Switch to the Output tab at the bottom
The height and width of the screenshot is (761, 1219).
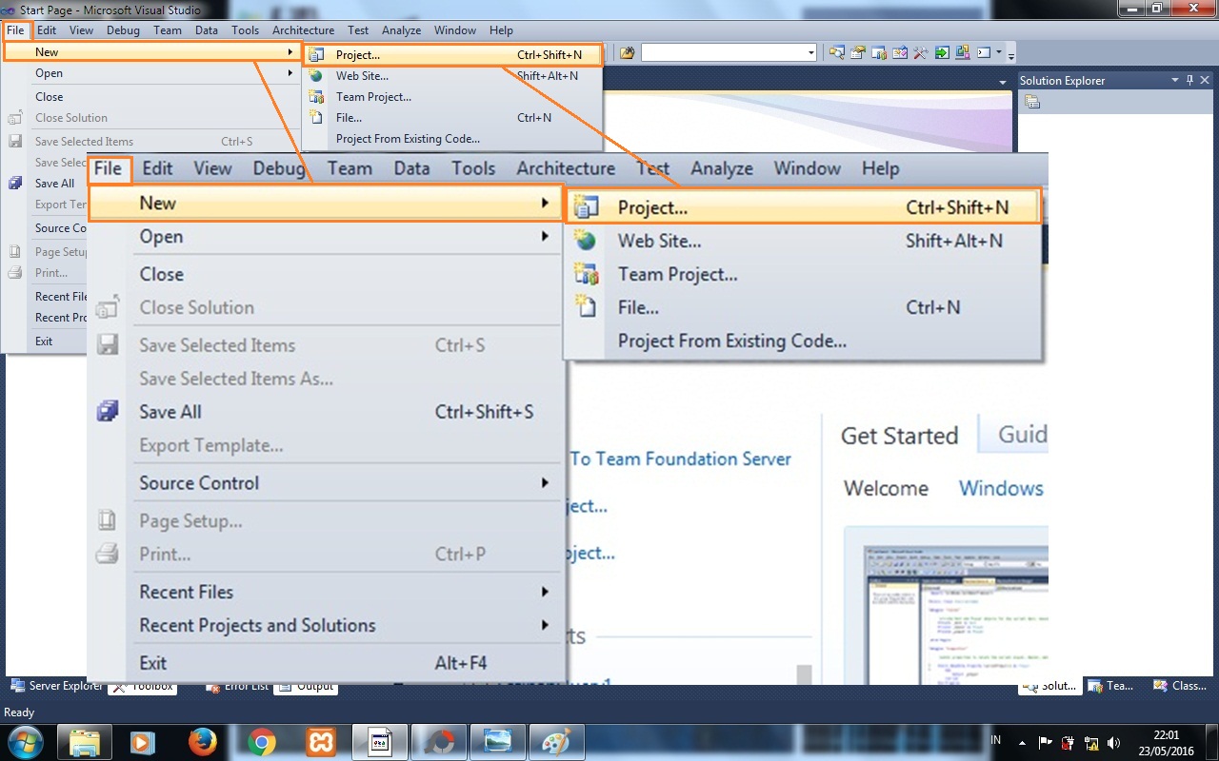306,686
